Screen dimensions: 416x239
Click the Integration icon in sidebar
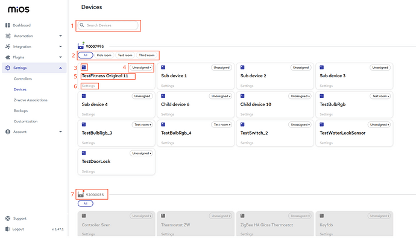click(8, 46)
